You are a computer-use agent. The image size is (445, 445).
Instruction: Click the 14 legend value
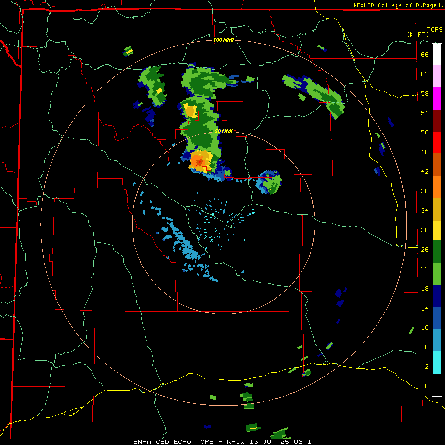pos(425,308)
